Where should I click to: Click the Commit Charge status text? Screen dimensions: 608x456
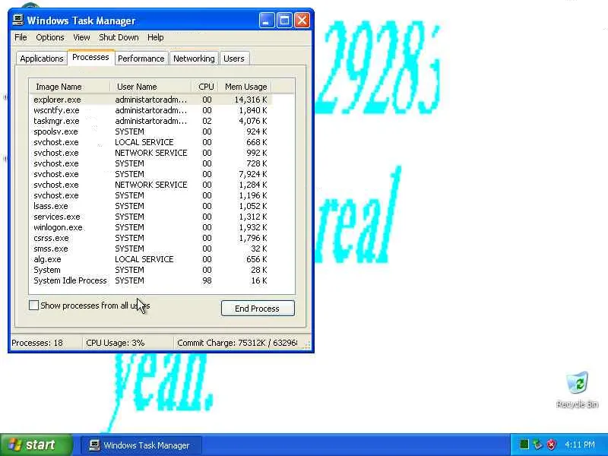pos(237,344)
